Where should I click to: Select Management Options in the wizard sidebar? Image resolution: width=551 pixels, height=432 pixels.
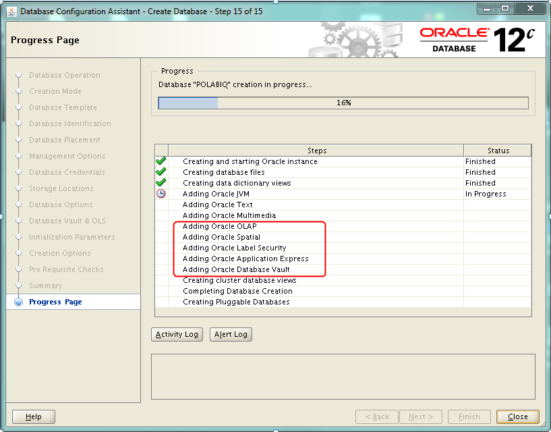[x=67, y=156]
